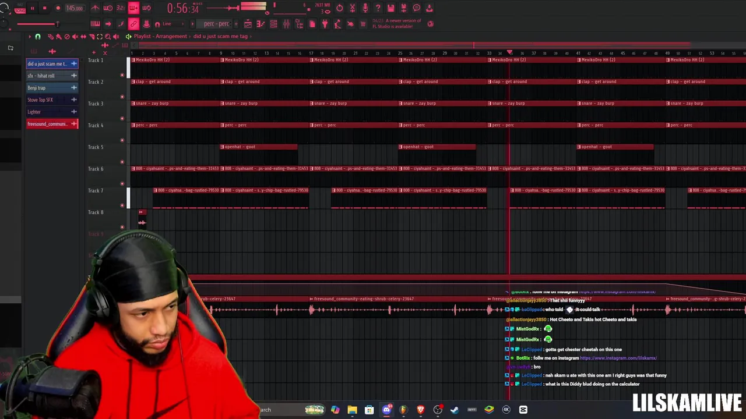This screenshot has height=419, width=746.
Task: Click the 145 tempo field
Action: click(x=74, y=8)
